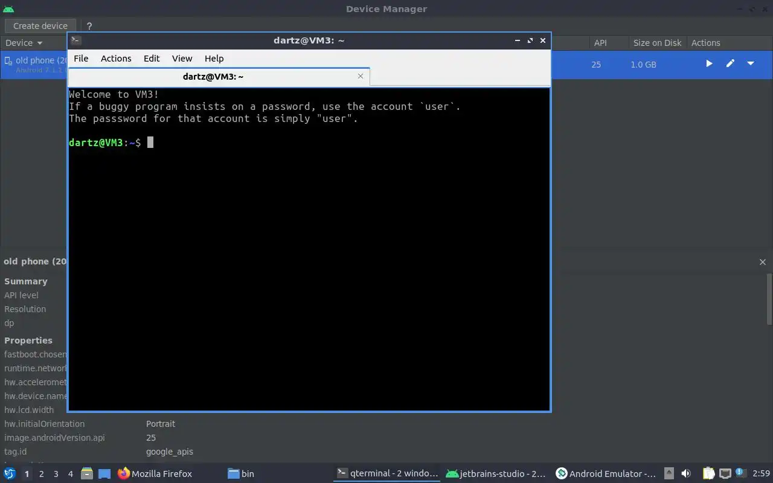This screenshot has height=483, width=773.
Task: Click the Actions column header
Action: click(x=705, y=43)
